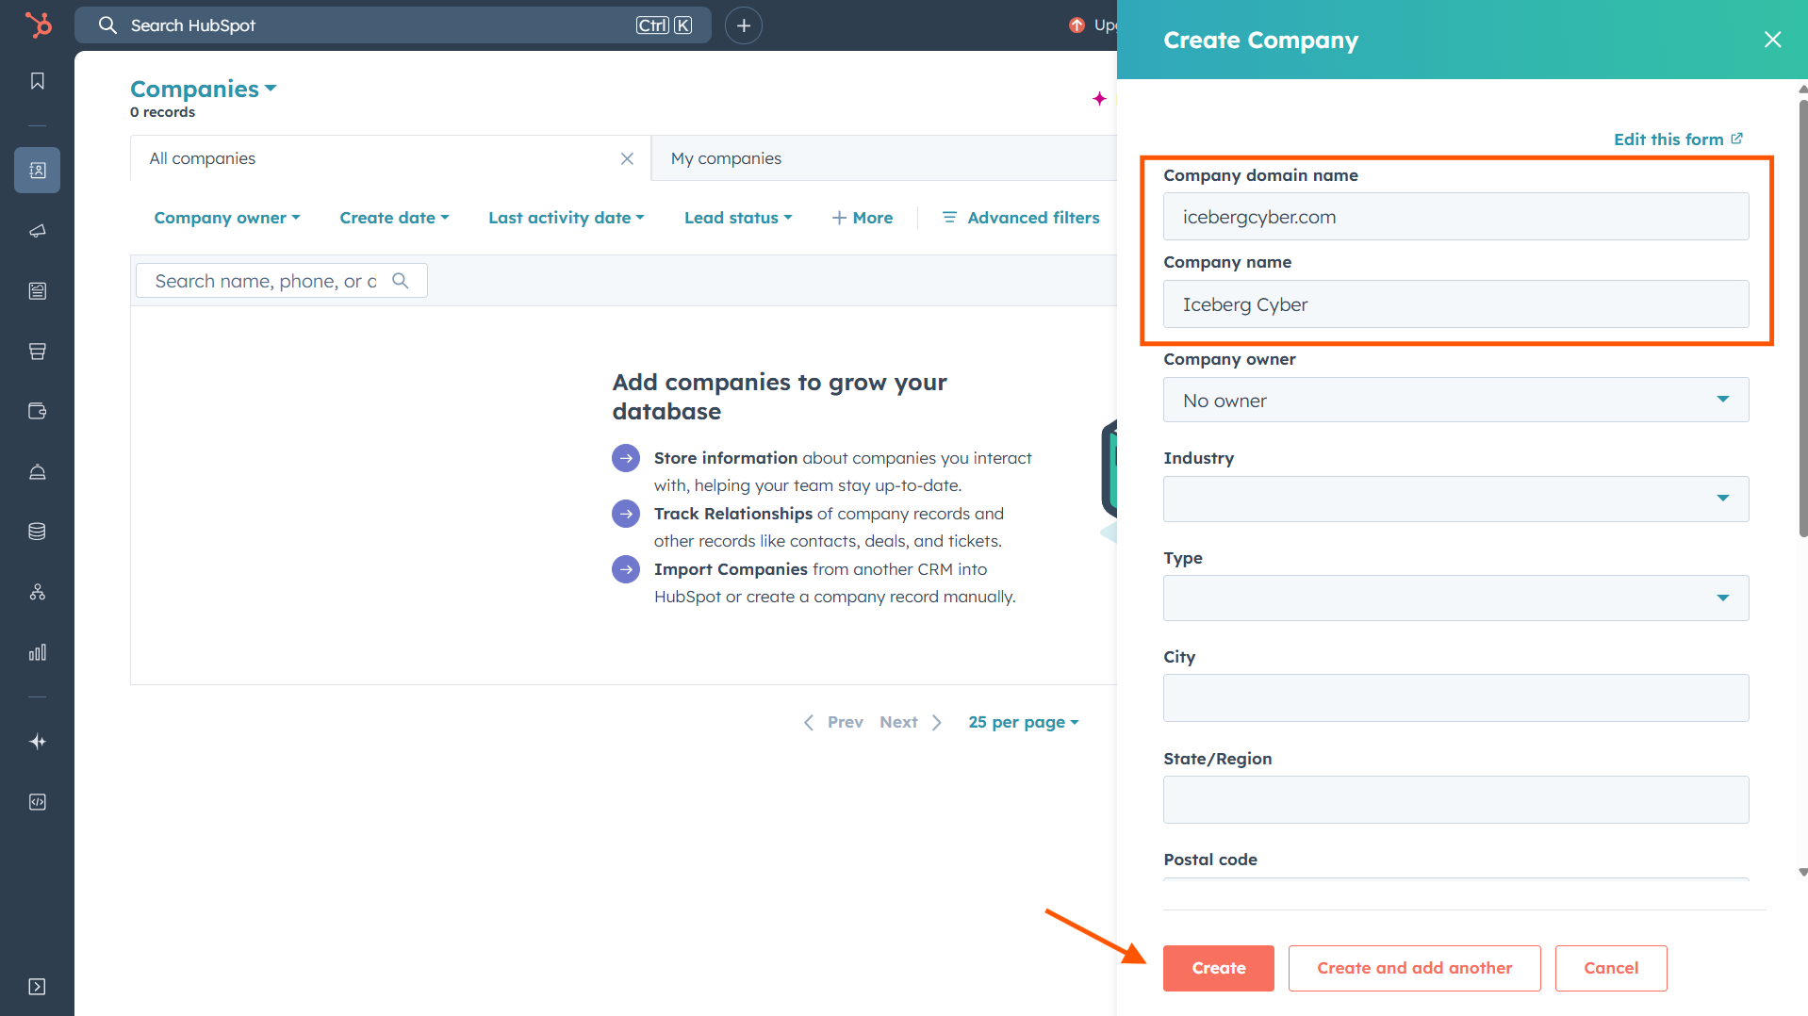Open the Breeze AI sparkle sidebar icon

click(x=37, y=742)
